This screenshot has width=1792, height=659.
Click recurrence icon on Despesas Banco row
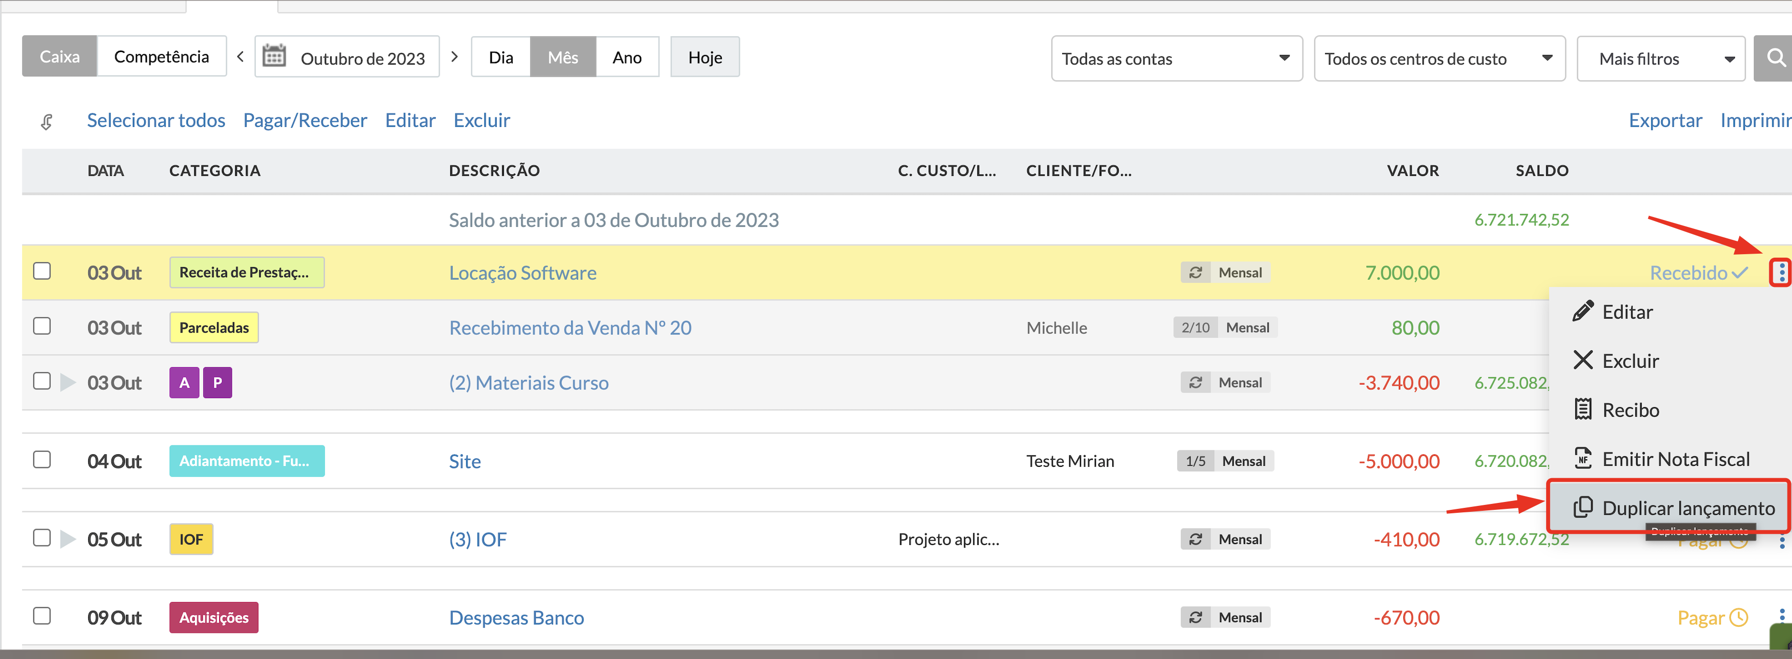pyautogui.click(x=1195, y=617)
